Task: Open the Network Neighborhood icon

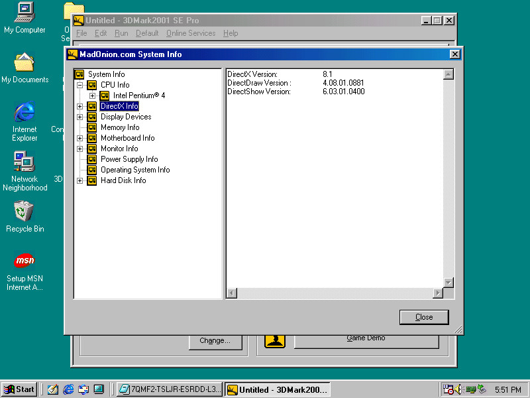Action: pyautogui.click(x=25, y=162)
